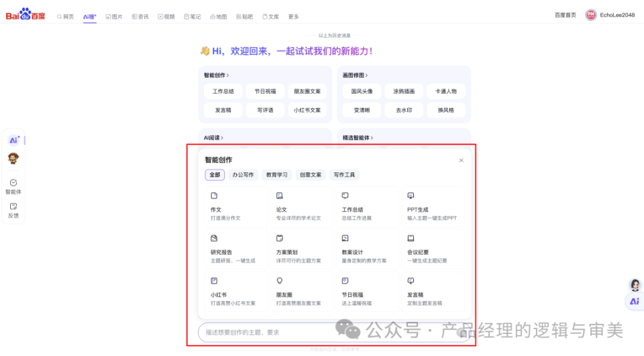This screenshot has height=356, width=644.
Task: Choose the 小红书文案 chip
Action: [x=307, y=110]
